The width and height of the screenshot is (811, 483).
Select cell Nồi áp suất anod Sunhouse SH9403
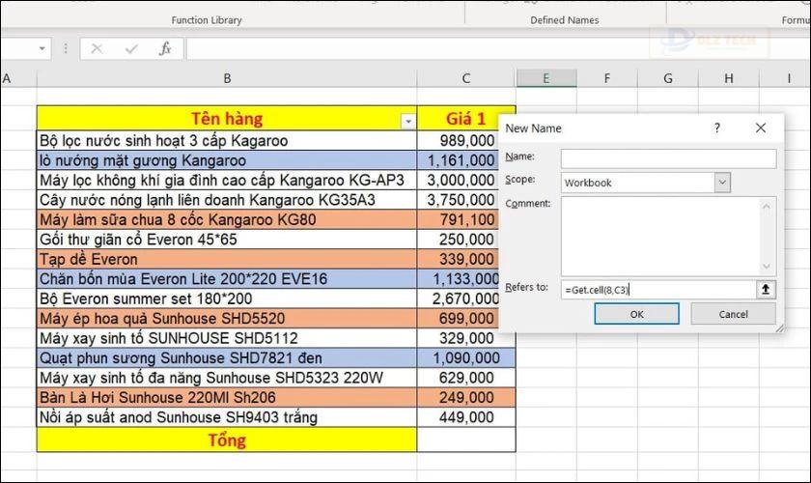pyautogui.click(x=227, y=416)
